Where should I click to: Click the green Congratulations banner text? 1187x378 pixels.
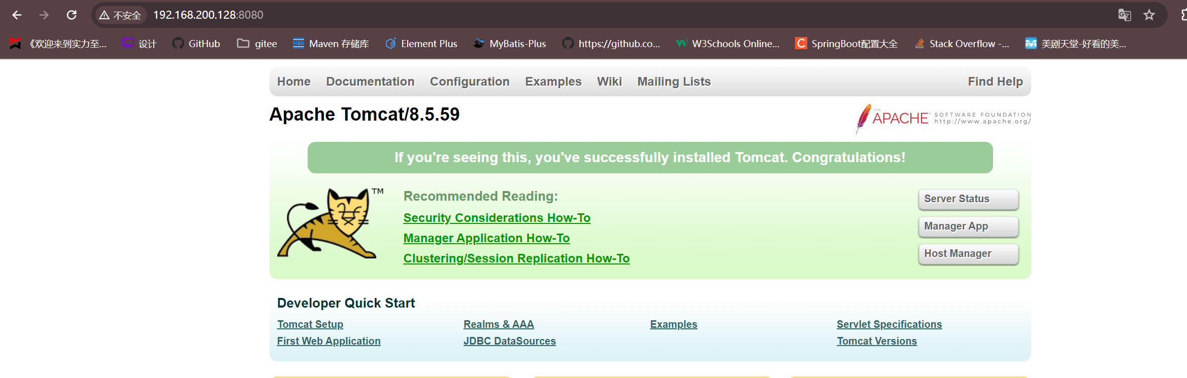(x=650, y=158)
